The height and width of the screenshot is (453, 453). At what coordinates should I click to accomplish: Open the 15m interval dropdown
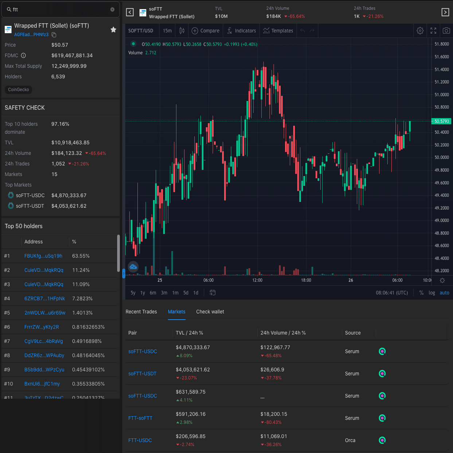[x=167, y=31]
